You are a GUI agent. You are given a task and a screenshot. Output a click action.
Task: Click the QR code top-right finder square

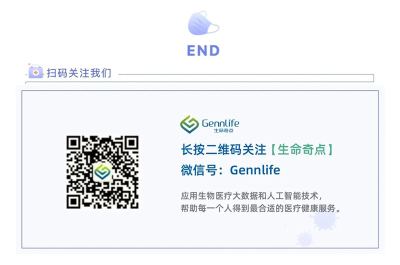(x=131, y=143)
